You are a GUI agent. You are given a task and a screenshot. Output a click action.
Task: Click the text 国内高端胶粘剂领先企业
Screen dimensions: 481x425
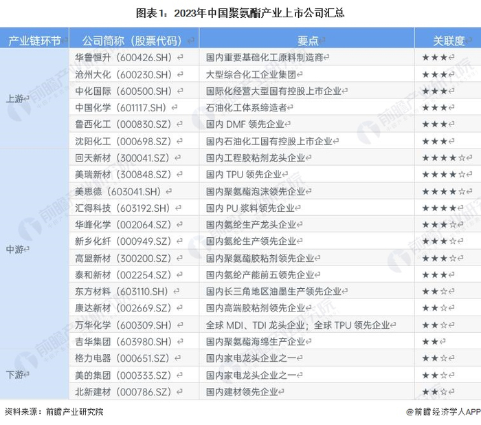click(256, 307)
